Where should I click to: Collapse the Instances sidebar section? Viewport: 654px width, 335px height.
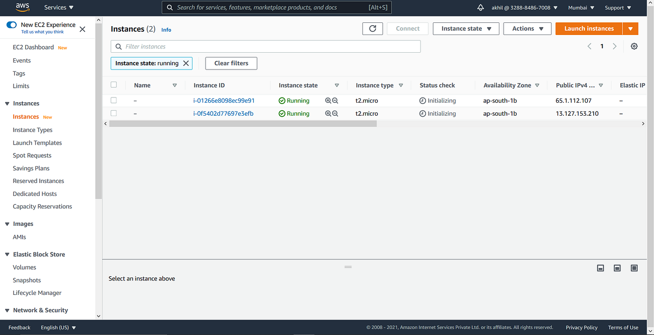coord(7,104)
